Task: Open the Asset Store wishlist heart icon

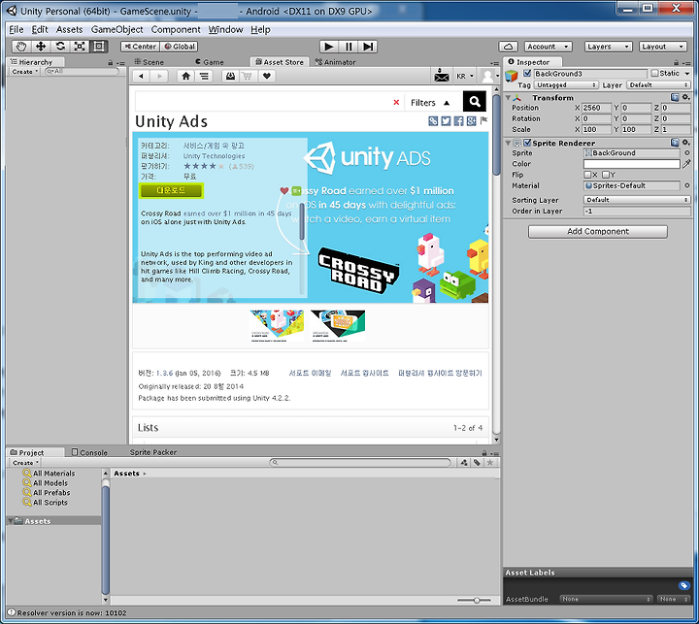Action: [x=266, y=77]
